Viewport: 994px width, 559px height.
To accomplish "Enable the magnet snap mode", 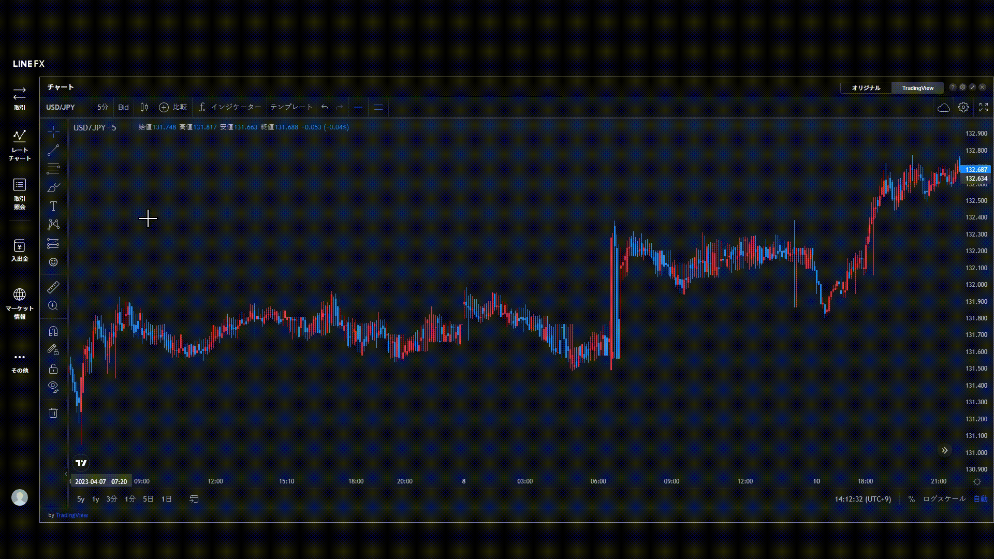I will (x=53, y=331).
